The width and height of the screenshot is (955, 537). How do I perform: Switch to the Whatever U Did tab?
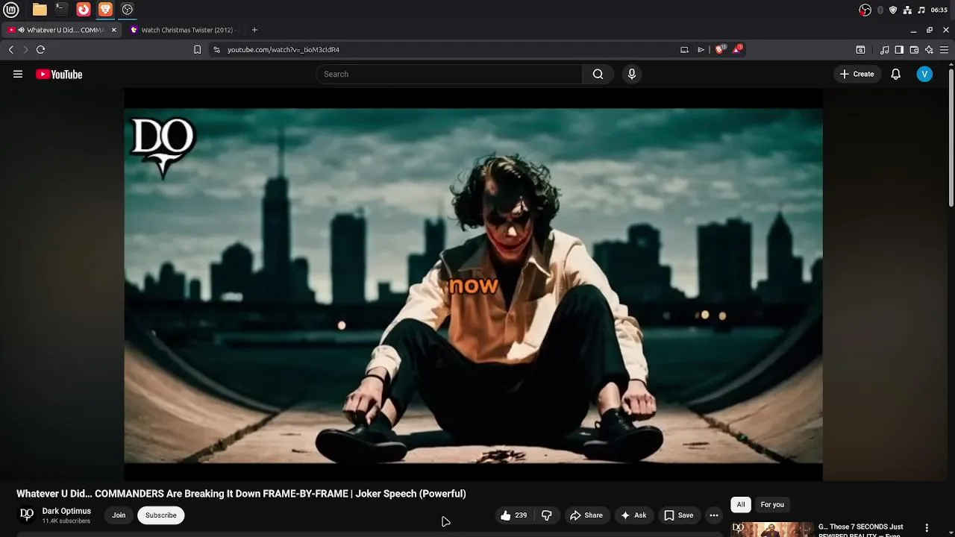click(60, 30)
